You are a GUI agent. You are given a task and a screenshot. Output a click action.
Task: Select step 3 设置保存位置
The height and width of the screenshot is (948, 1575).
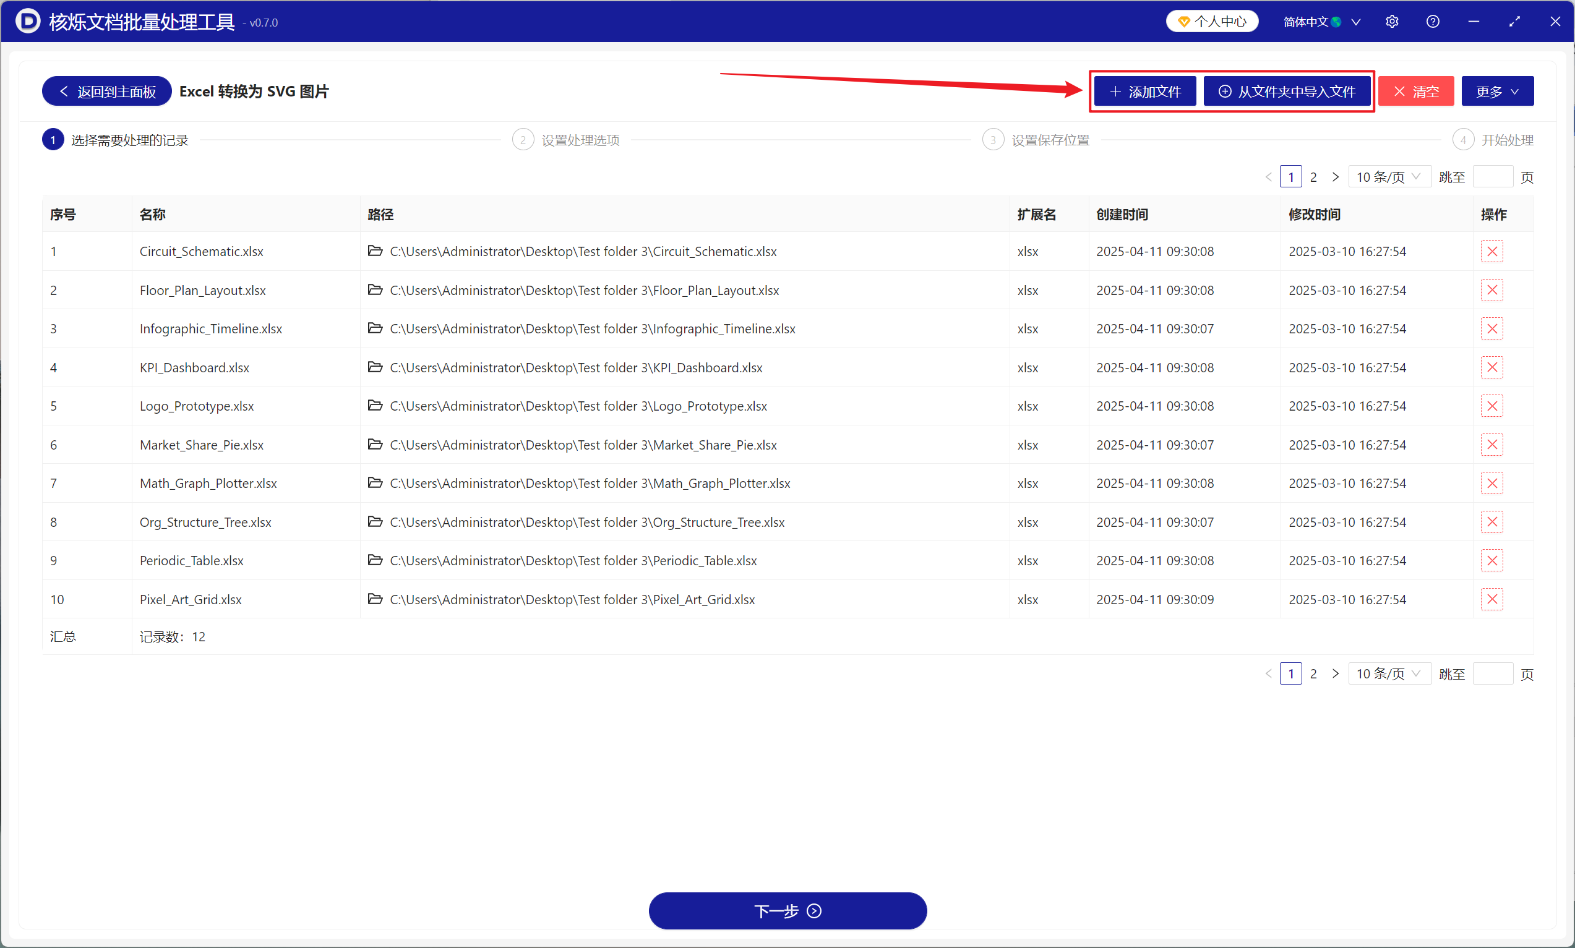click(1035, 140)
